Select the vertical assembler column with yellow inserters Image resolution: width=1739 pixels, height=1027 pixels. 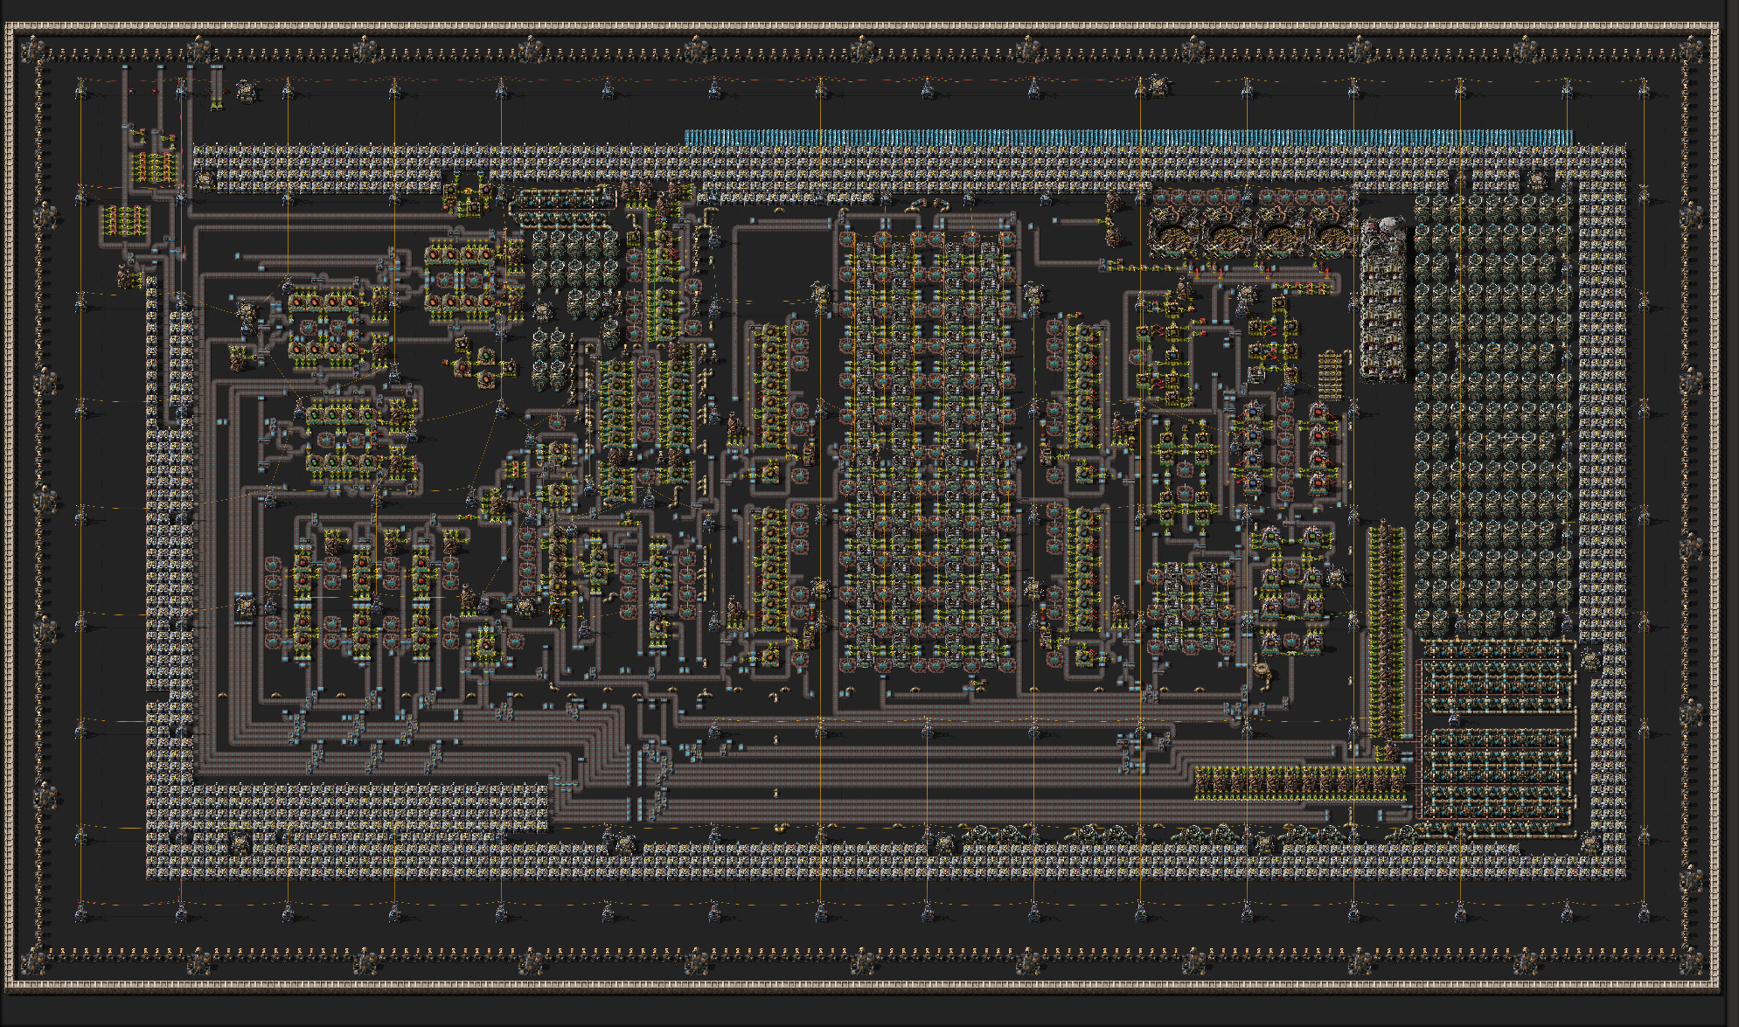click(x=1386, y=629)
